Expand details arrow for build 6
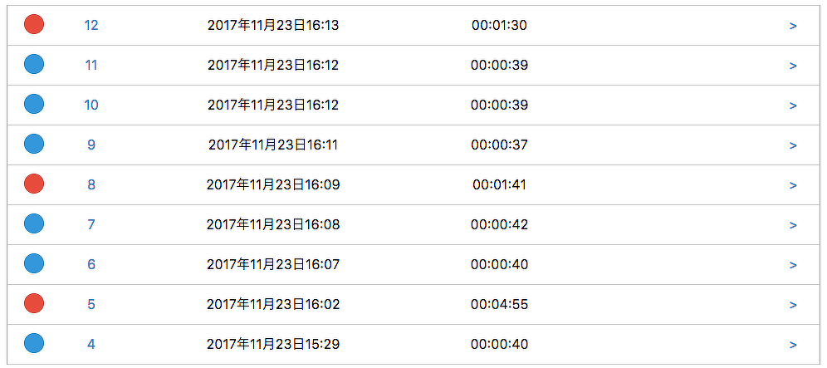This screenshot has height=368, width=827. 793,265
